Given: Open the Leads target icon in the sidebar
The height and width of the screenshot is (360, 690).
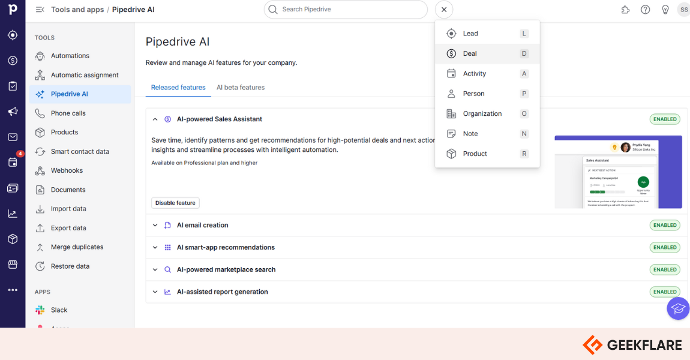Looking at the screenshot, I should [x=13, y=35].
